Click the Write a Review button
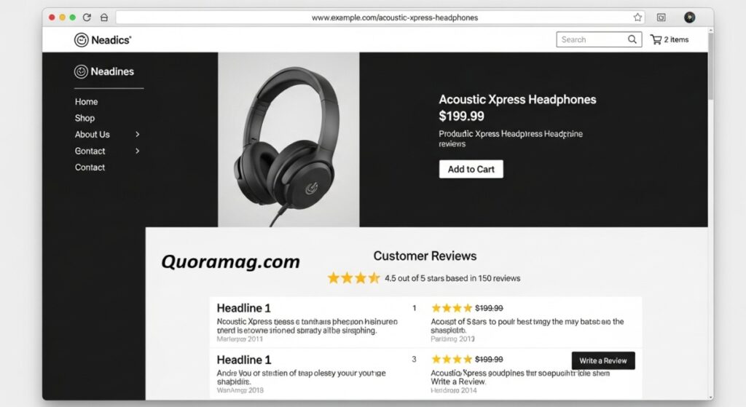Viewport: 746px width, 407px height. pyautogui.click(x=603, y=361)
